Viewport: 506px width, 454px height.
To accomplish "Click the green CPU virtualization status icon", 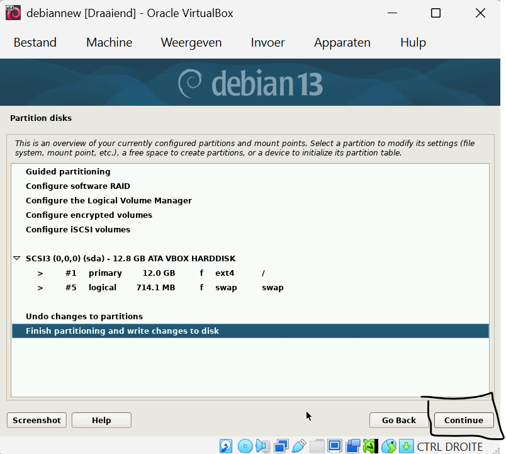I will tap(371, 446).
